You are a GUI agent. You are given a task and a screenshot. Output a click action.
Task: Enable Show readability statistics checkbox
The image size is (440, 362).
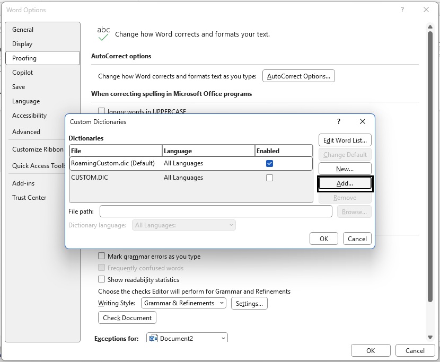point(102,279)
